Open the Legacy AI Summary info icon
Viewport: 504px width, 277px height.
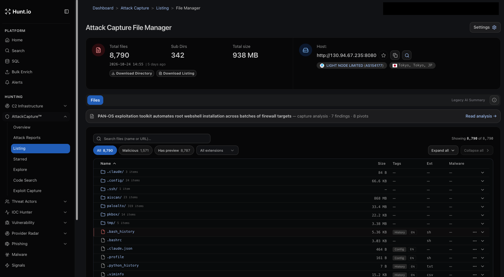coord(494,100)
